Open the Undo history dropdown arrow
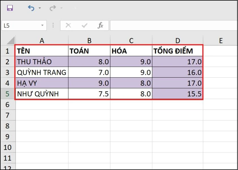This screenshot has height=170, width=238. (x=40, y=8)
